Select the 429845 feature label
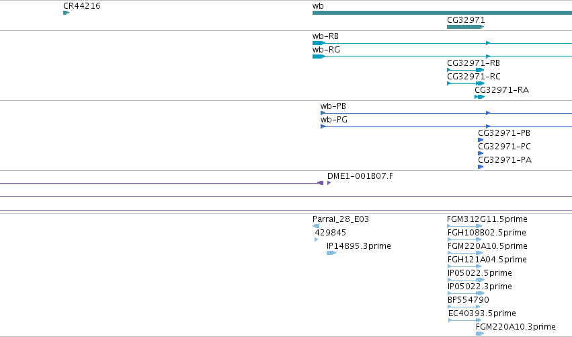The image size is (572, 337). click(x=331, y=233)
